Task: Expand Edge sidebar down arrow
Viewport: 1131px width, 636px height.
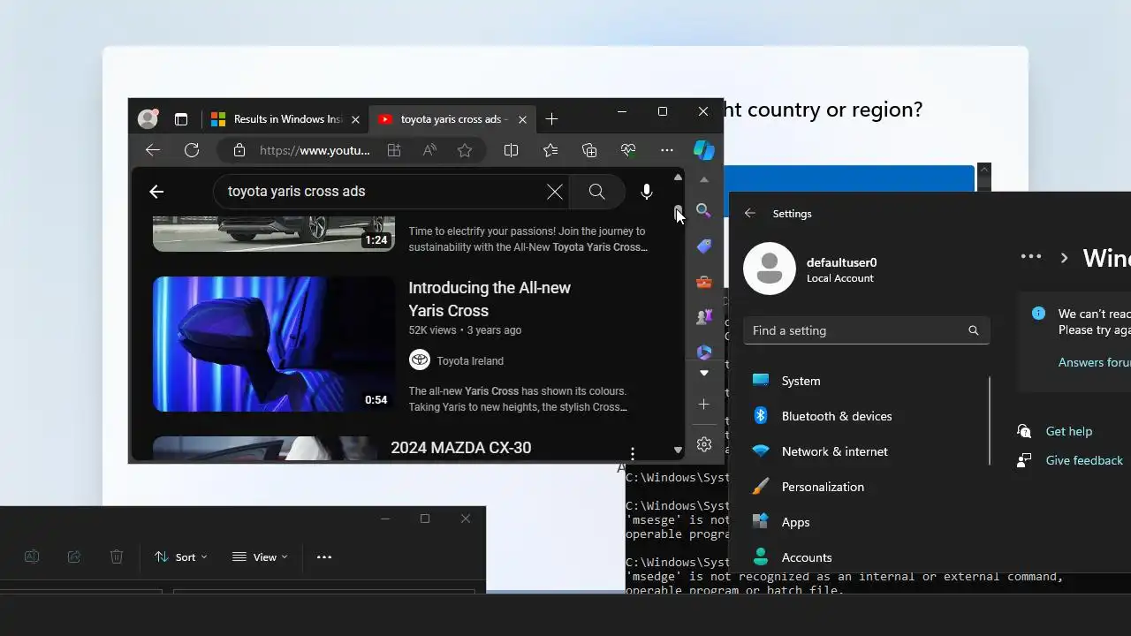Action: point(704,373)
